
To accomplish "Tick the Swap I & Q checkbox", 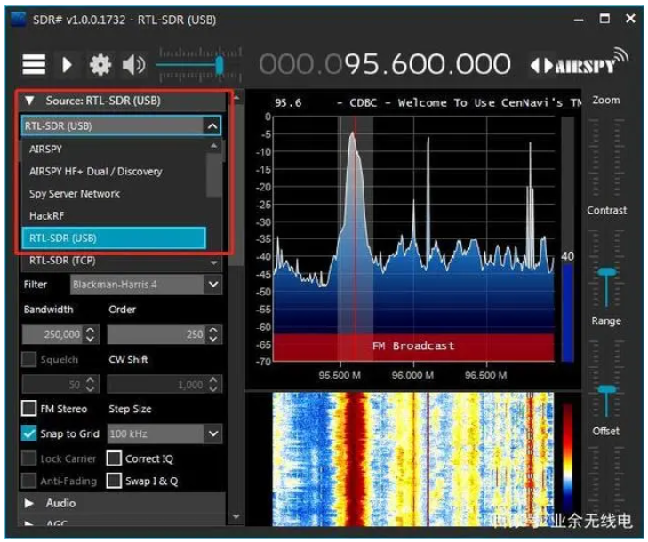I will (114, 481).
